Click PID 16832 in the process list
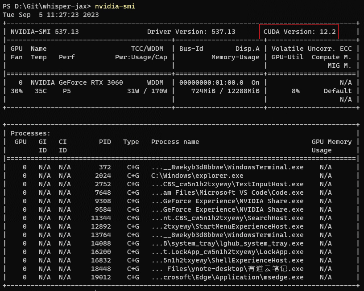The image size is (364, 291). [101, 260]
